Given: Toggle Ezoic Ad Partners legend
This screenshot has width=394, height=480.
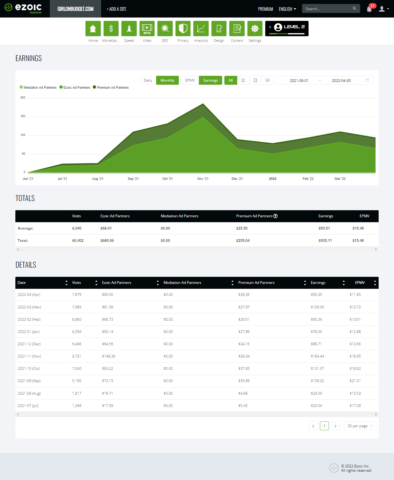Looking at the screenshot, I should pyautogui.click(x=75, y=87).
